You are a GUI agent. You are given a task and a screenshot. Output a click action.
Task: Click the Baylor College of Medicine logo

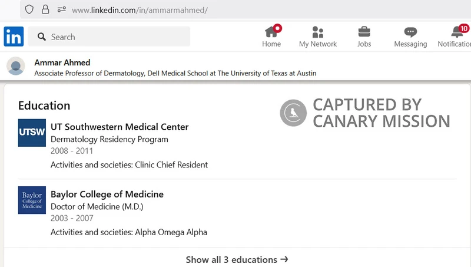pos(32,200)
